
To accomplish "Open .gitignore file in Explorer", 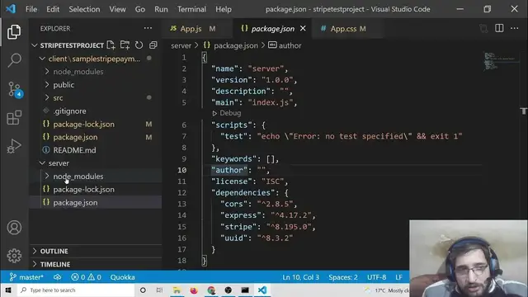I will point(69,111).
